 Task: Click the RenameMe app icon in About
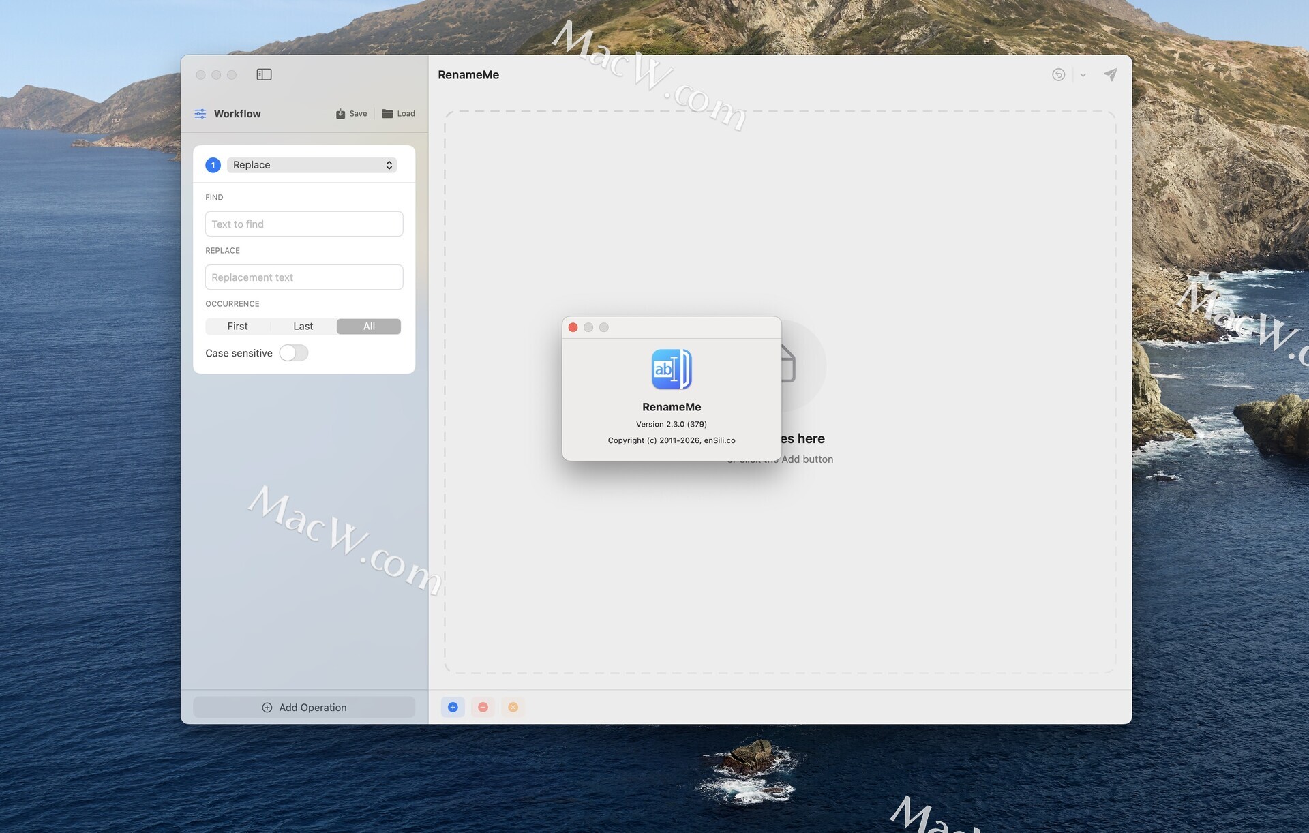pos(671,369)
